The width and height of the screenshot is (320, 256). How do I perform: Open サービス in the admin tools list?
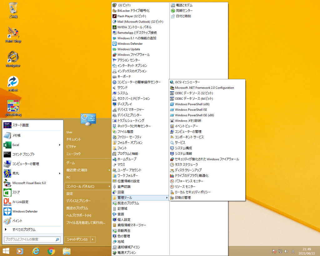pos(207,143)
